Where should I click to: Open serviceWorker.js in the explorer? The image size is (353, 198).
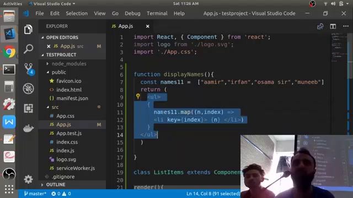pos(76,168)
